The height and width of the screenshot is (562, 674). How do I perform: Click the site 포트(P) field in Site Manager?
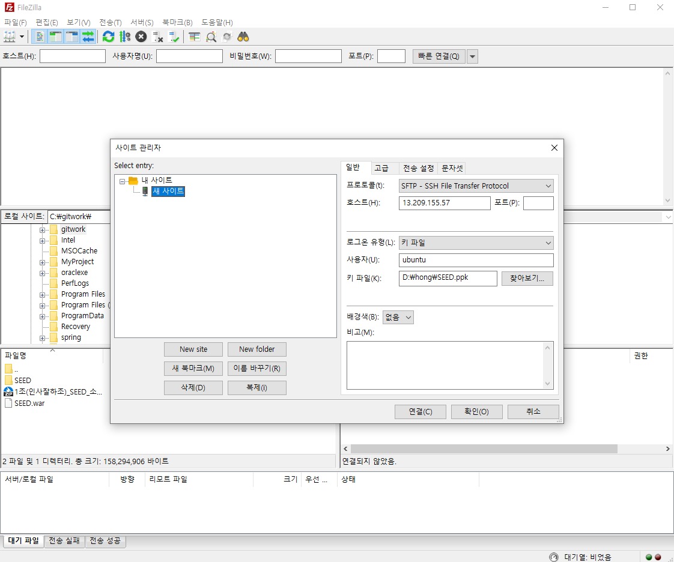click(538, 203)
